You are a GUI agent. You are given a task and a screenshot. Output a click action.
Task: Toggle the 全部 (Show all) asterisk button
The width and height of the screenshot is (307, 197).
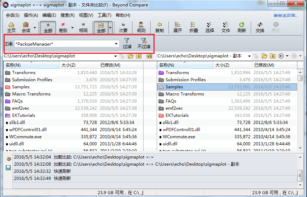coord(48,27)
